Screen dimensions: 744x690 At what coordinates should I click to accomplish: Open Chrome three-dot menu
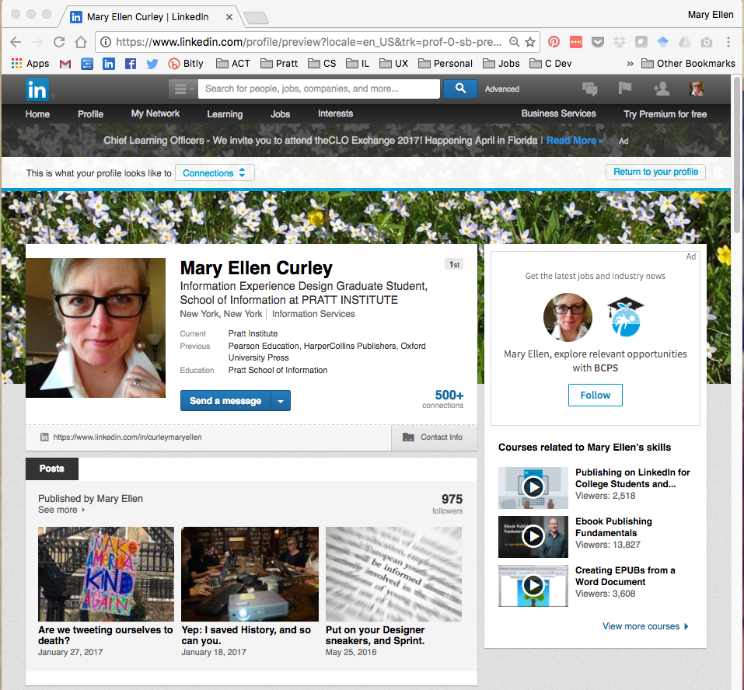(x=728, y=42)
